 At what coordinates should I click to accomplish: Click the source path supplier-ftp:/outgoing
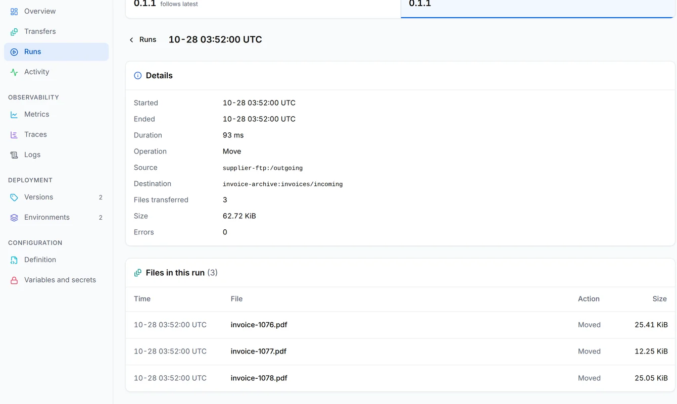coord(263,168)
